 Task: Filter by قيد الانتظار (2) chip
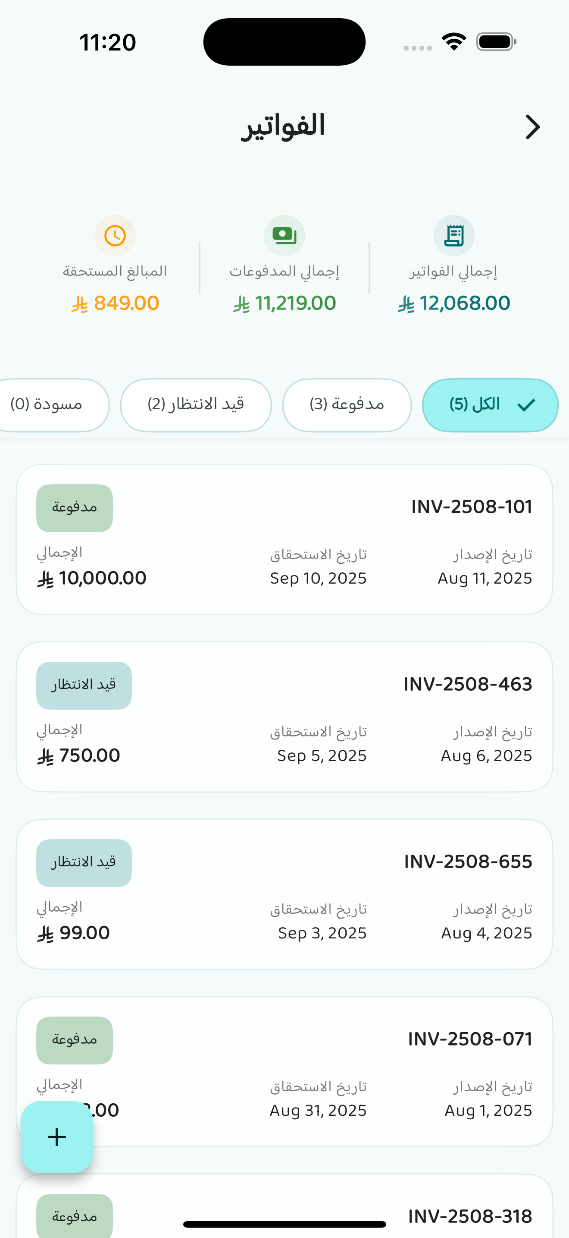point(196,405)
